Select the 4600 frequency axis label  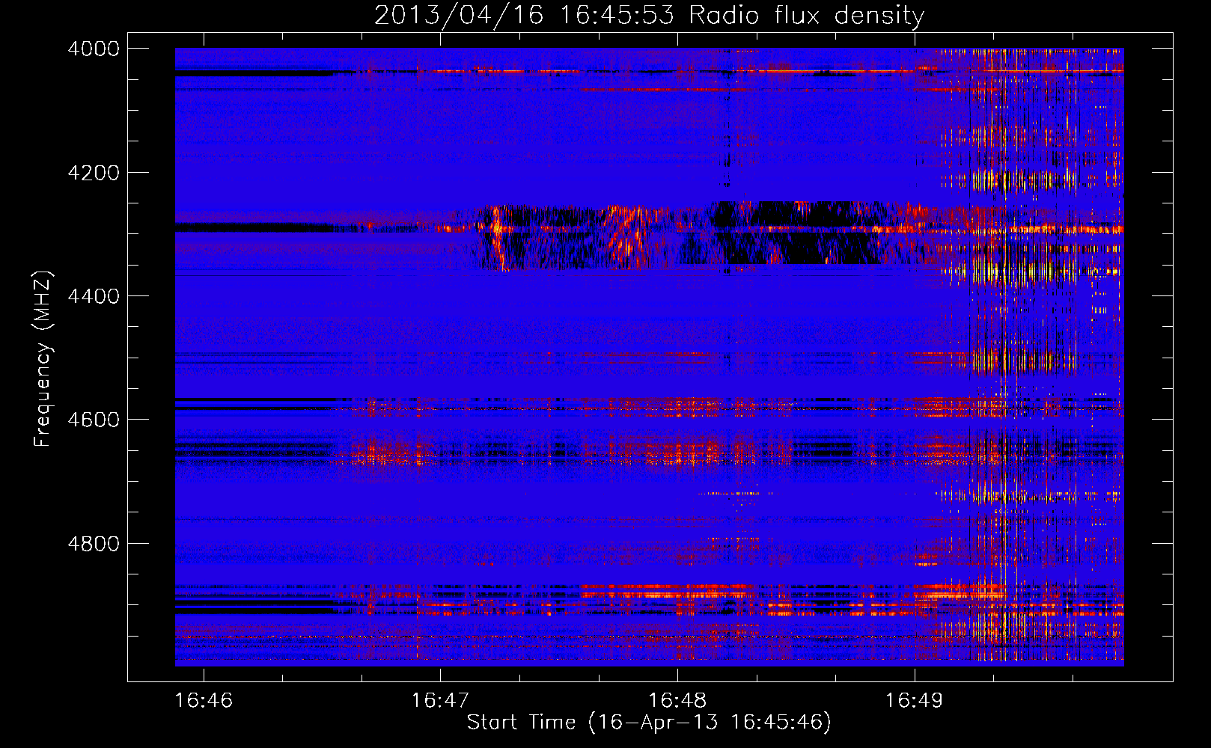(94, 420)
